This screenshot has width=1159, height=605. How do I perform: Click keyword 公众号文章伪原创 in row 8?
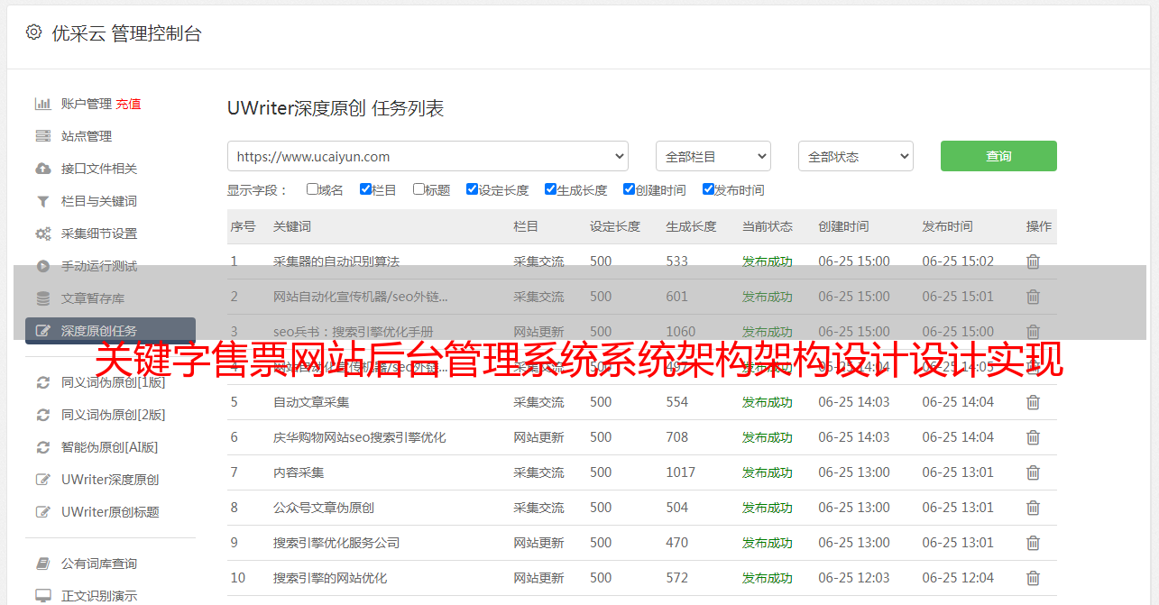(x=324, y=508)
